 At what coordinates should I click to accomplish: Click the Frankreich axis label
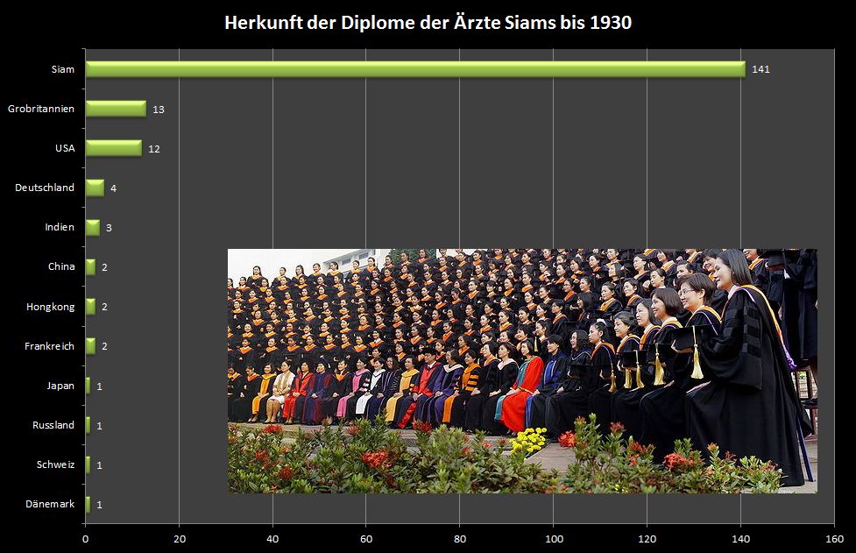(50, 346)
